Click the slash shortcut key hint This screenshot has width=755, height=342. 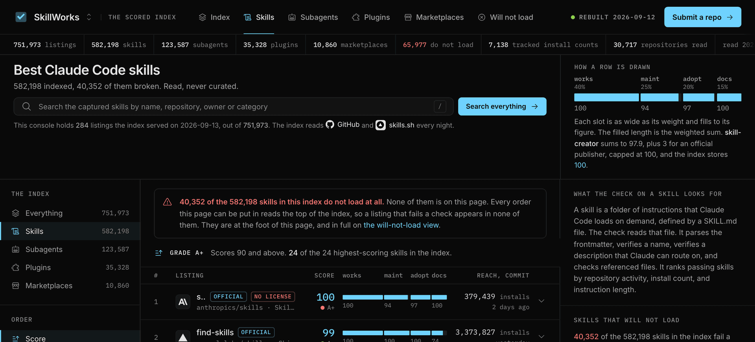(x=440, y=107)
